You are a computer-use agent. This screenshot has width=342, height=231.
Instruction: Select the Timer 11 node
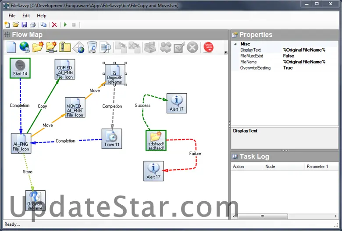coord(112,139)
